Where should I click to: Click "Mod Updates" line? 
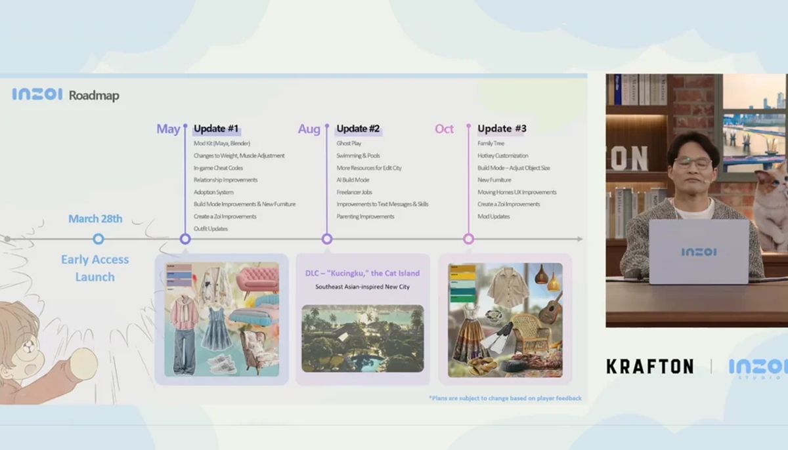point(493,216)
